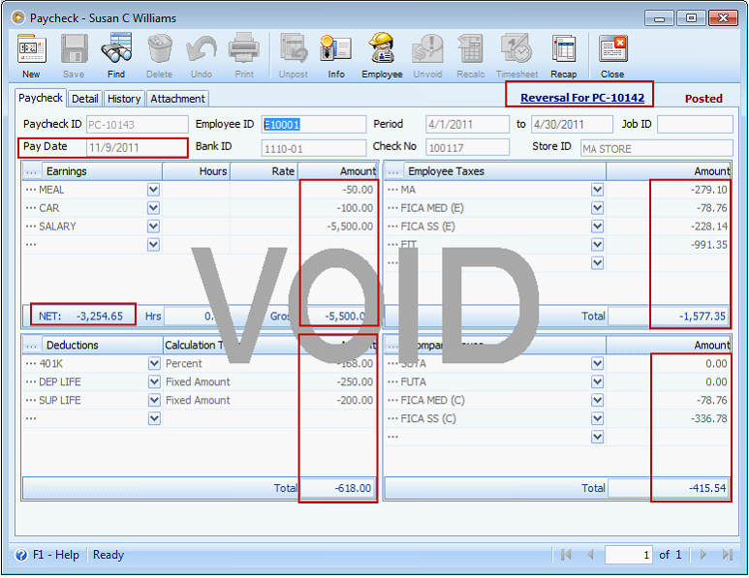Click the Check No field 100117
The image size is (749, 578).
coord(467,147)
